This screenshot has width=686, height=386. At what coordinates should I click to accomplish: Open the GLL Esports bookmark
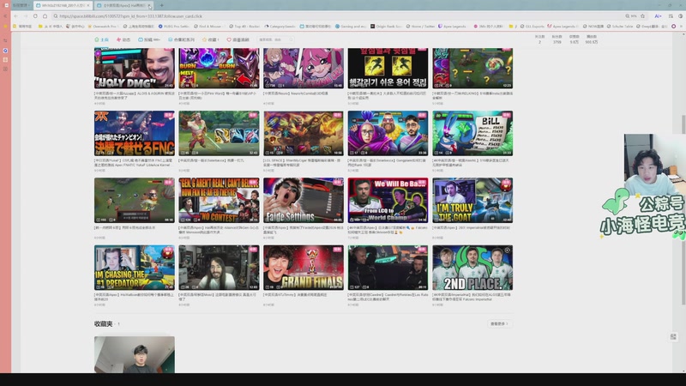click(532, 27)
